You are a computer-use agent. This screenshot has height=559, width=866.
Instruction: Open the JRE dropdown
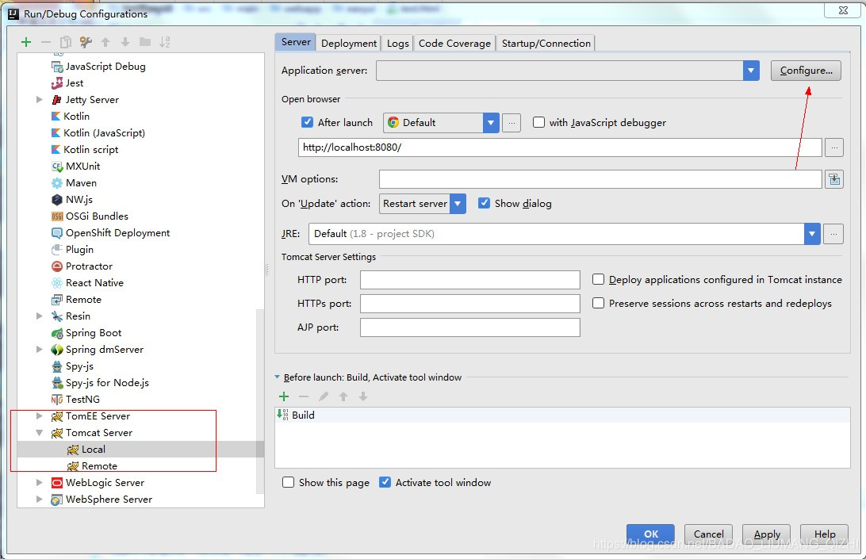pos(812,234)
